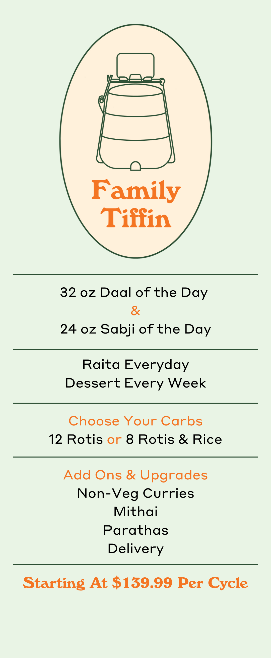Click the orange 'or' between carb options
The width and height of the screenshot is (271, 658).
pyautogui.click(x=114, y=440)
